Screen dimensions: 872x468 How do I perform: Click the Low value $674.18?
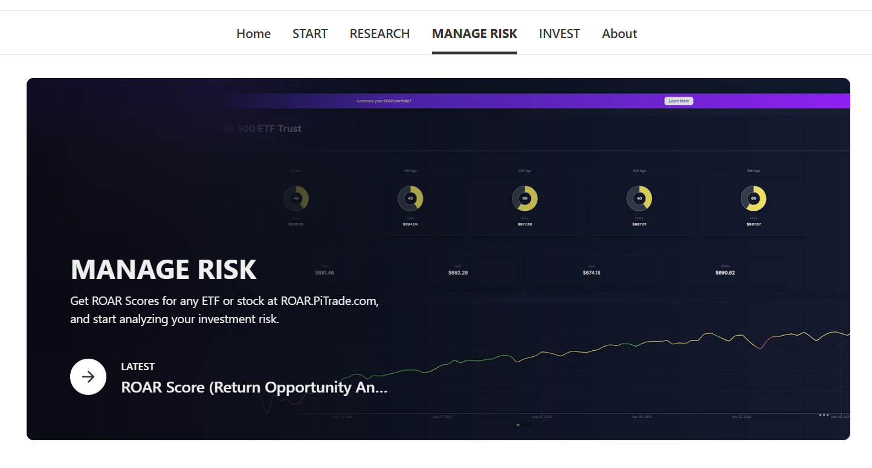click(591, 273)
